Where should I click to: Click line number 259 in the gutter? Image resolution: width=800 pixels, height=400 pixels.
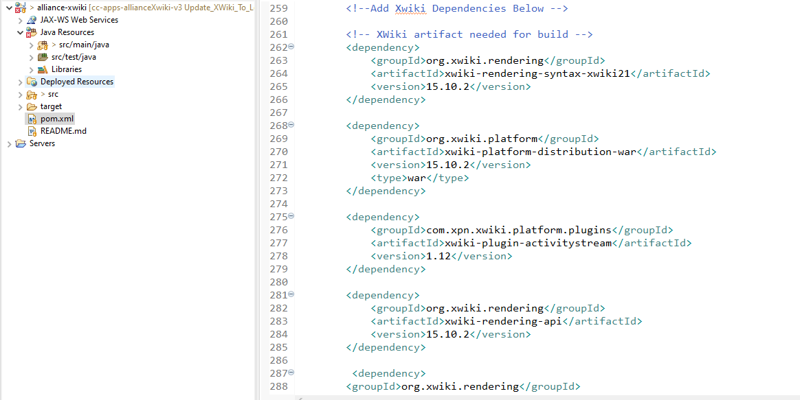278,9
